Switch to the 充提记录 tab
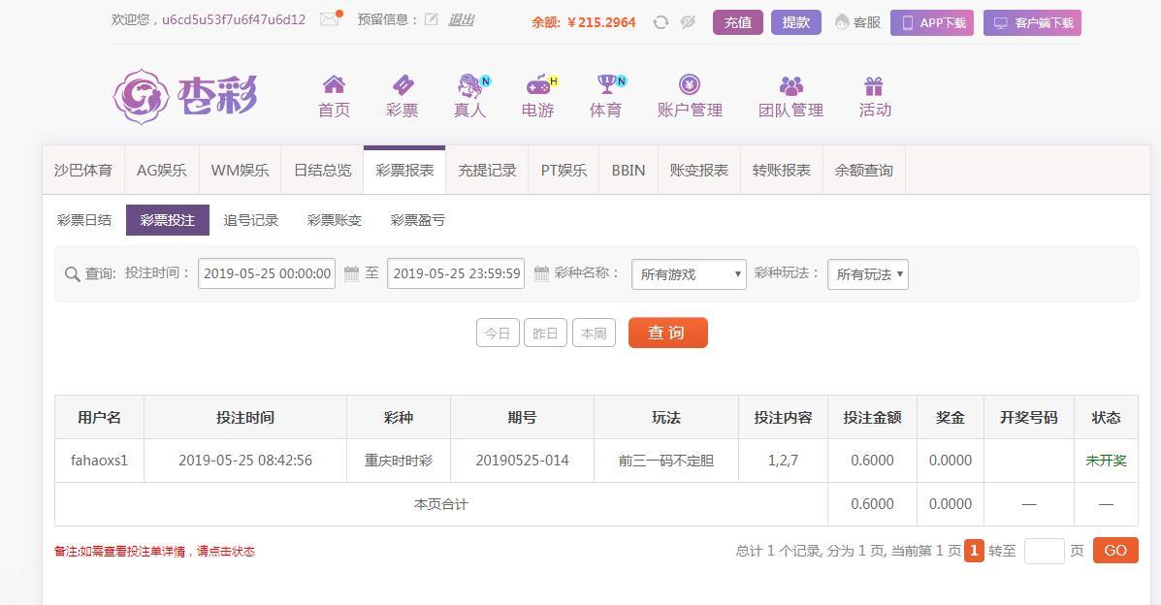Viewport: 1161px width, 605px height. (487, 171)
